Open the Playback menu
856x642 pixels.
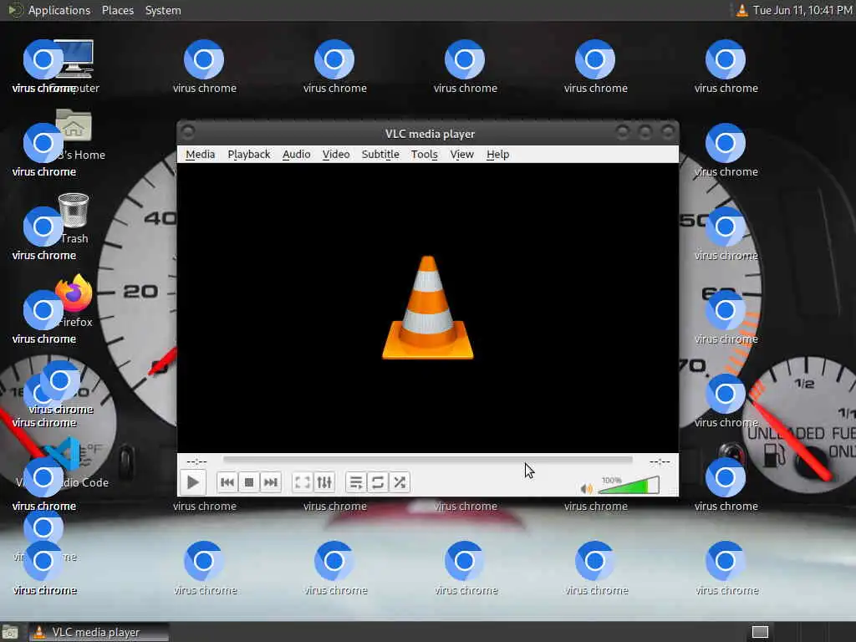249,155
